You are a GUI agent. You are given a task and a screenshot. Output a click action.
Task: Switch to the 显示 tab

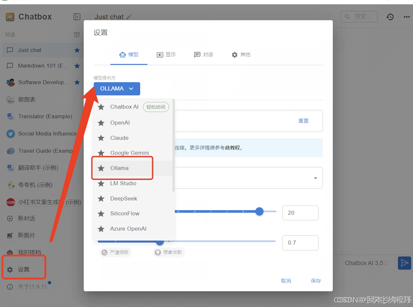pos(166,55)
